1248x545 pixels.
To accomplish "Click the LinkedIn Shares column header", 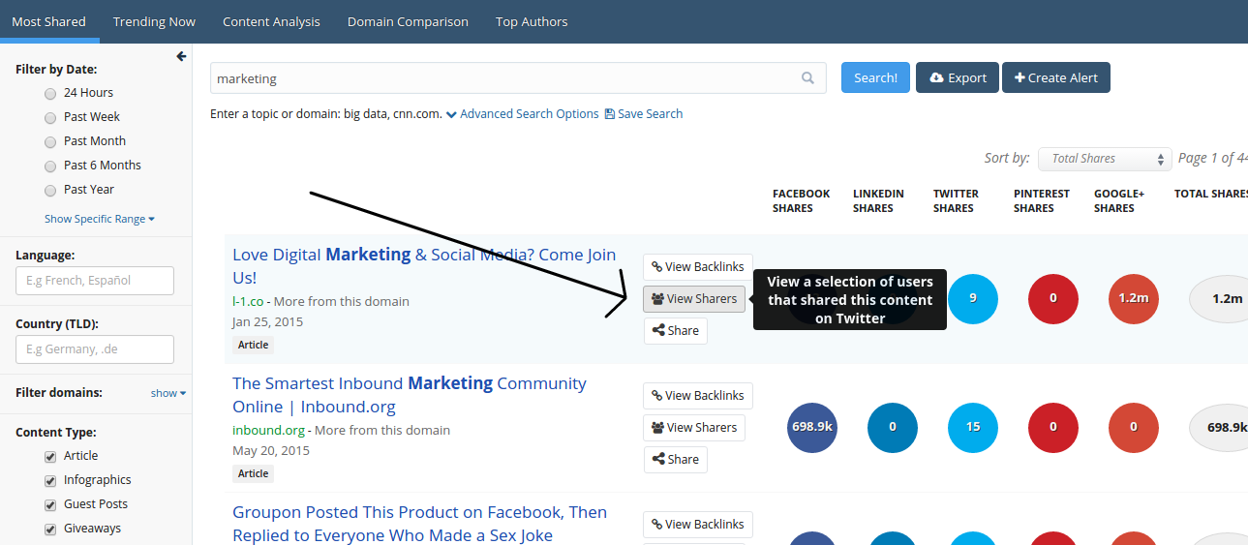I will [x=878, y=200].
